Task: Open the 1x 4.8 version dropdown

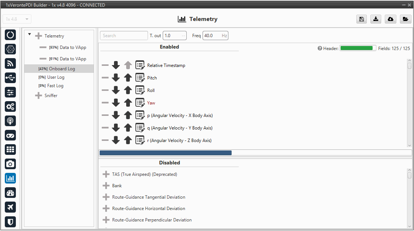Action: (x=17, y=19)
